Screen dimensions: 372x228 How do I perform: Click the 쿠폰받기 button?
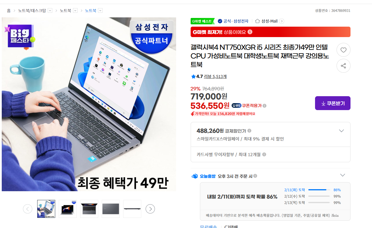tap(333, 103)
